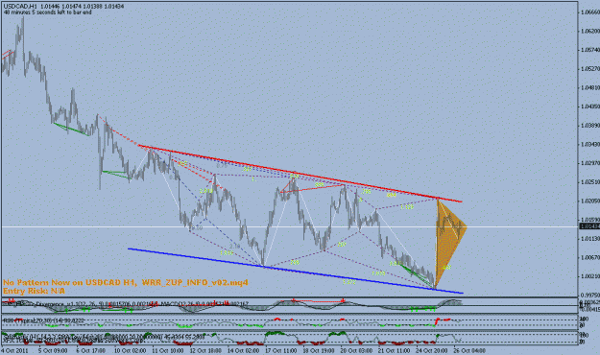Click the 1.0205 price axis label
The height and width of the screenshot is (355, 600).
[590, 201]
